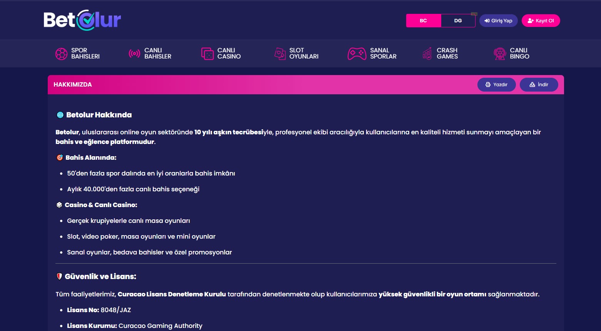Viewport: 601px width, 331px height.
Task: Print the page with Yazdır button
Action: click(x=497, y=85)
